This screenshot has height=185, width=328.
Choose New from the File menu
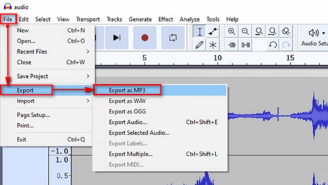[x=48, y=30]
